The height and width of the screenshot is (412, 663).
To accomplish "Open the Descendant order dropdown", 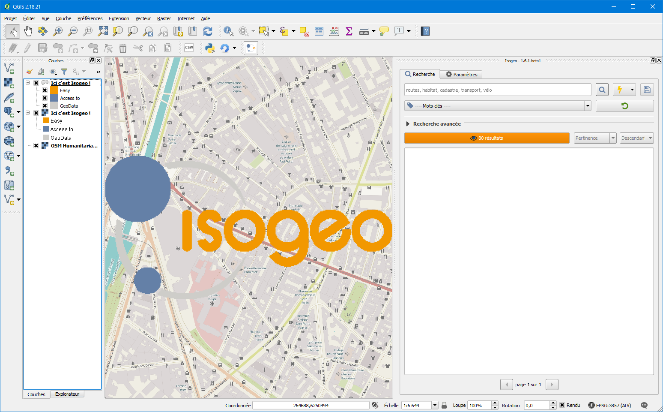I will (636, 138).
